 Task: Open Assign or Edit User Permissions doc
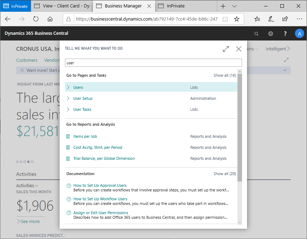101,213
